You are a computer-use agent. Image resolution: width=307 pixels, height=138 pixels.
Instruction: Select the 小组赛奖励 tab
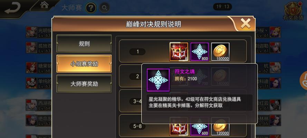pos(84,64)
